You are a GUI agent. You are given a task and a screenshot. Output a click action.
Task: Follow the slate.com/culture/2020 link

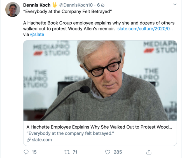click(145, 29)
